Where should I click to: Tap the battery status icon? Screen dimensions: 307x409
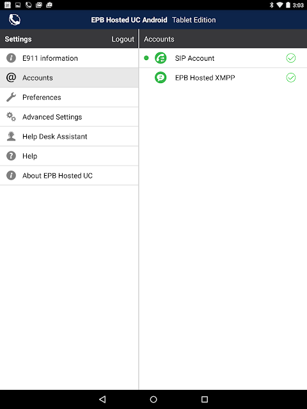tap(288, 5)
